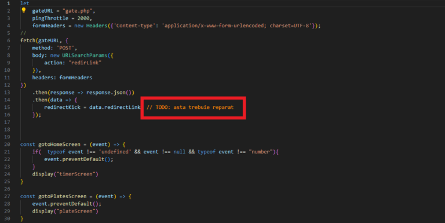The image size is (445, 223).
Task: Select line number 15 in gutter
Action: click(x=7, y=107)
